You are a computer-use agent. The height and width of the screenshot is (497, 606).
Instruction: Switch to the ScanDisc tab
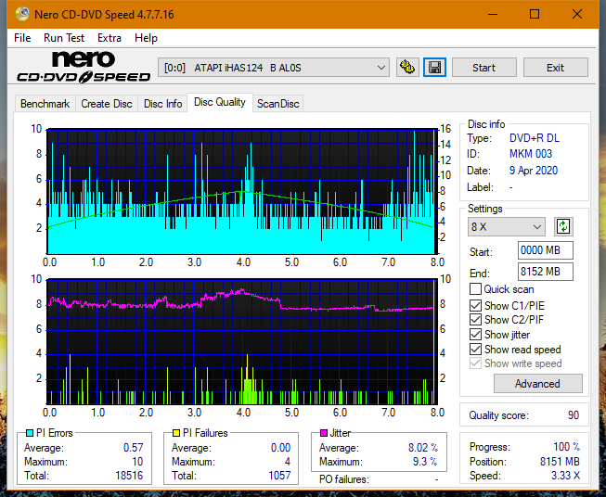tap(277, 104)
